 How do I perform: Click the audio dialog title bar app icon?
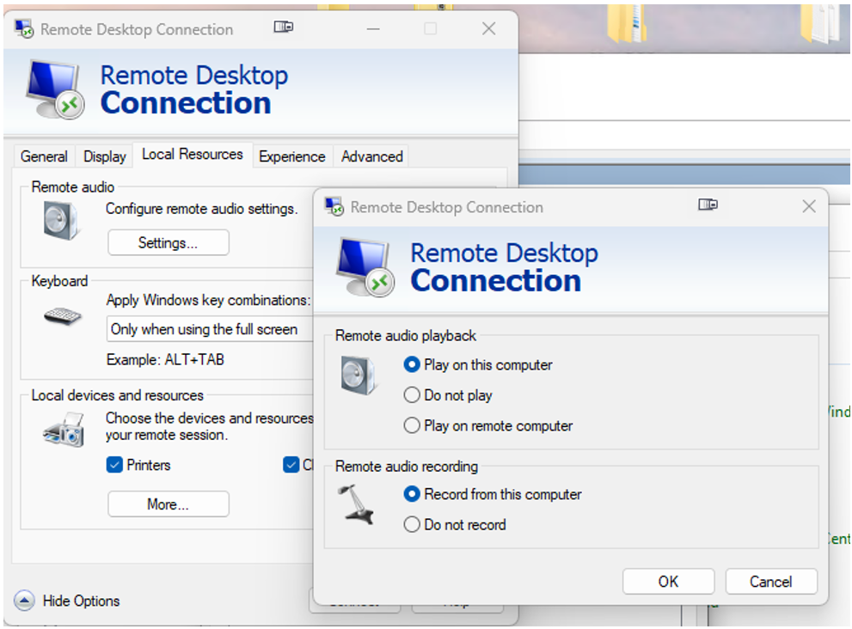[x=334, y=206]
